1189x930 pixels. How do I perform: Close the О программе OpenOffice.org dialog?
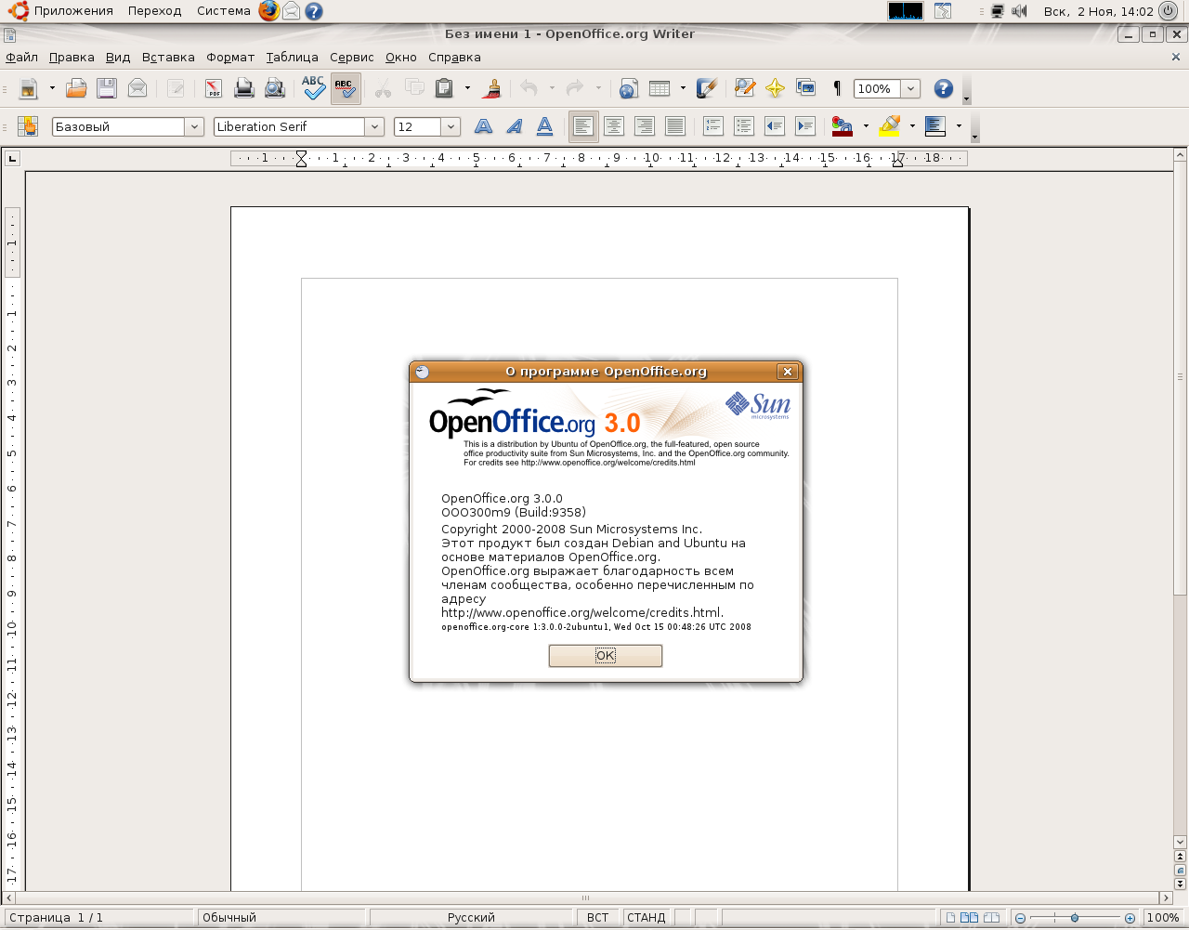(788, 372)
